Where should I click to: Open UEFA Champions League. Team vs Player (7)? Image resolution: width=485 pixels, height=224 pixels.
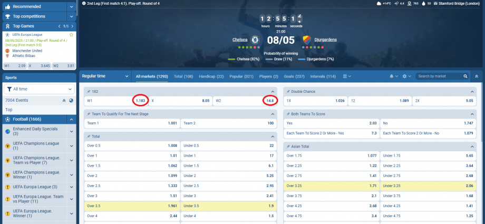34,160
